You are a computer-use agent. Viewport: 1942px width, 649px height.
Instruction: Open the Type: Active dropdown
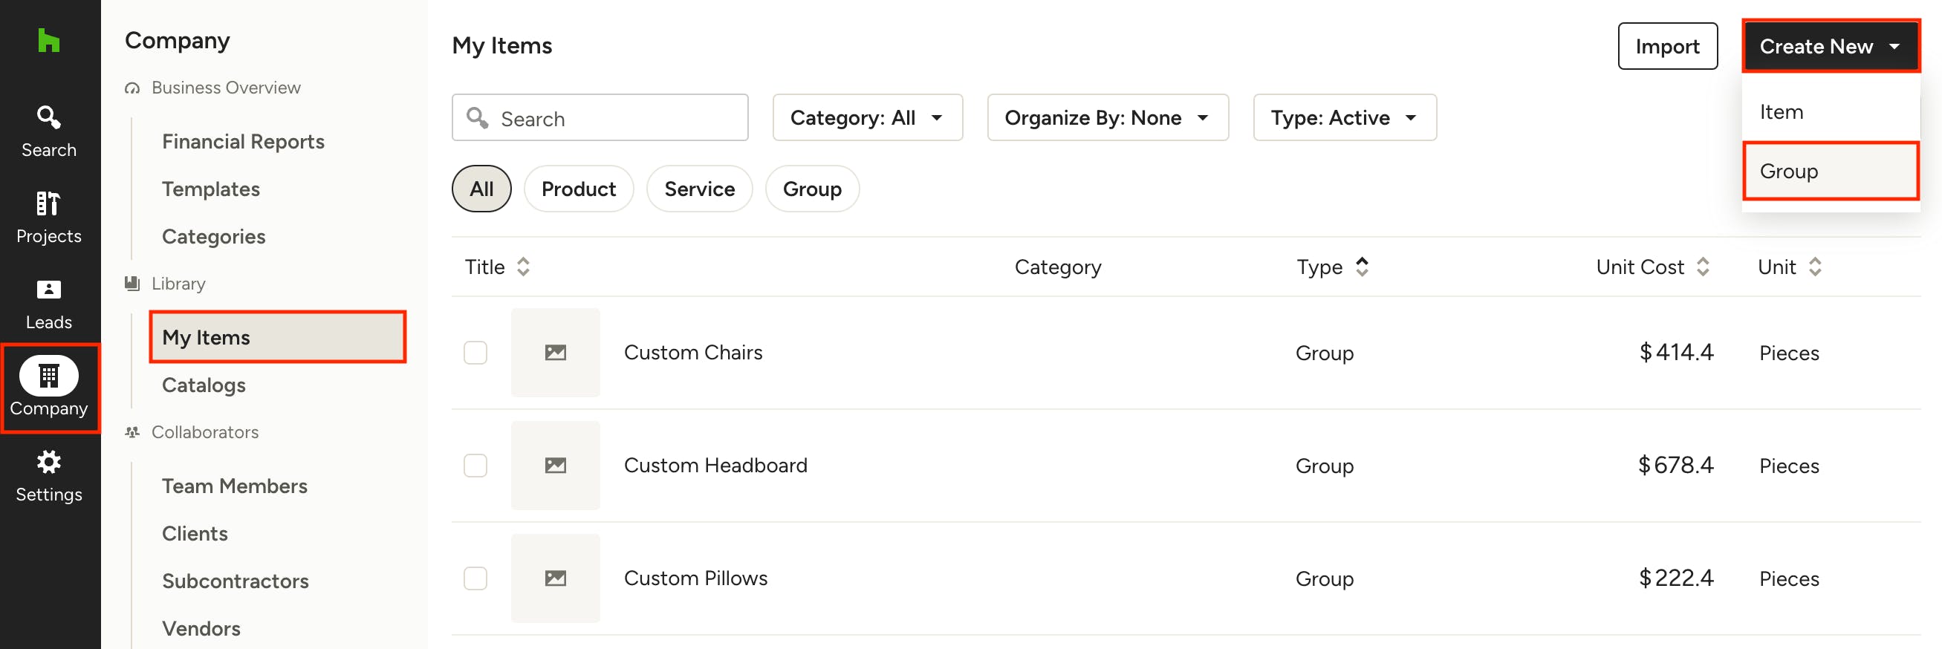tap(1343, 117)
